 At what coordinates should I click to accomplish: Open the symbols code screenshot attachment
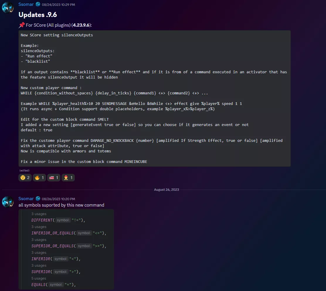(x=66, y=249)
